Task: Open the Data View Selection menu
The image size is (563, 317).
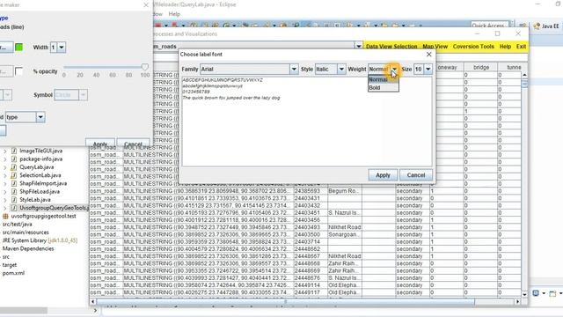Action: coord(391,47)
